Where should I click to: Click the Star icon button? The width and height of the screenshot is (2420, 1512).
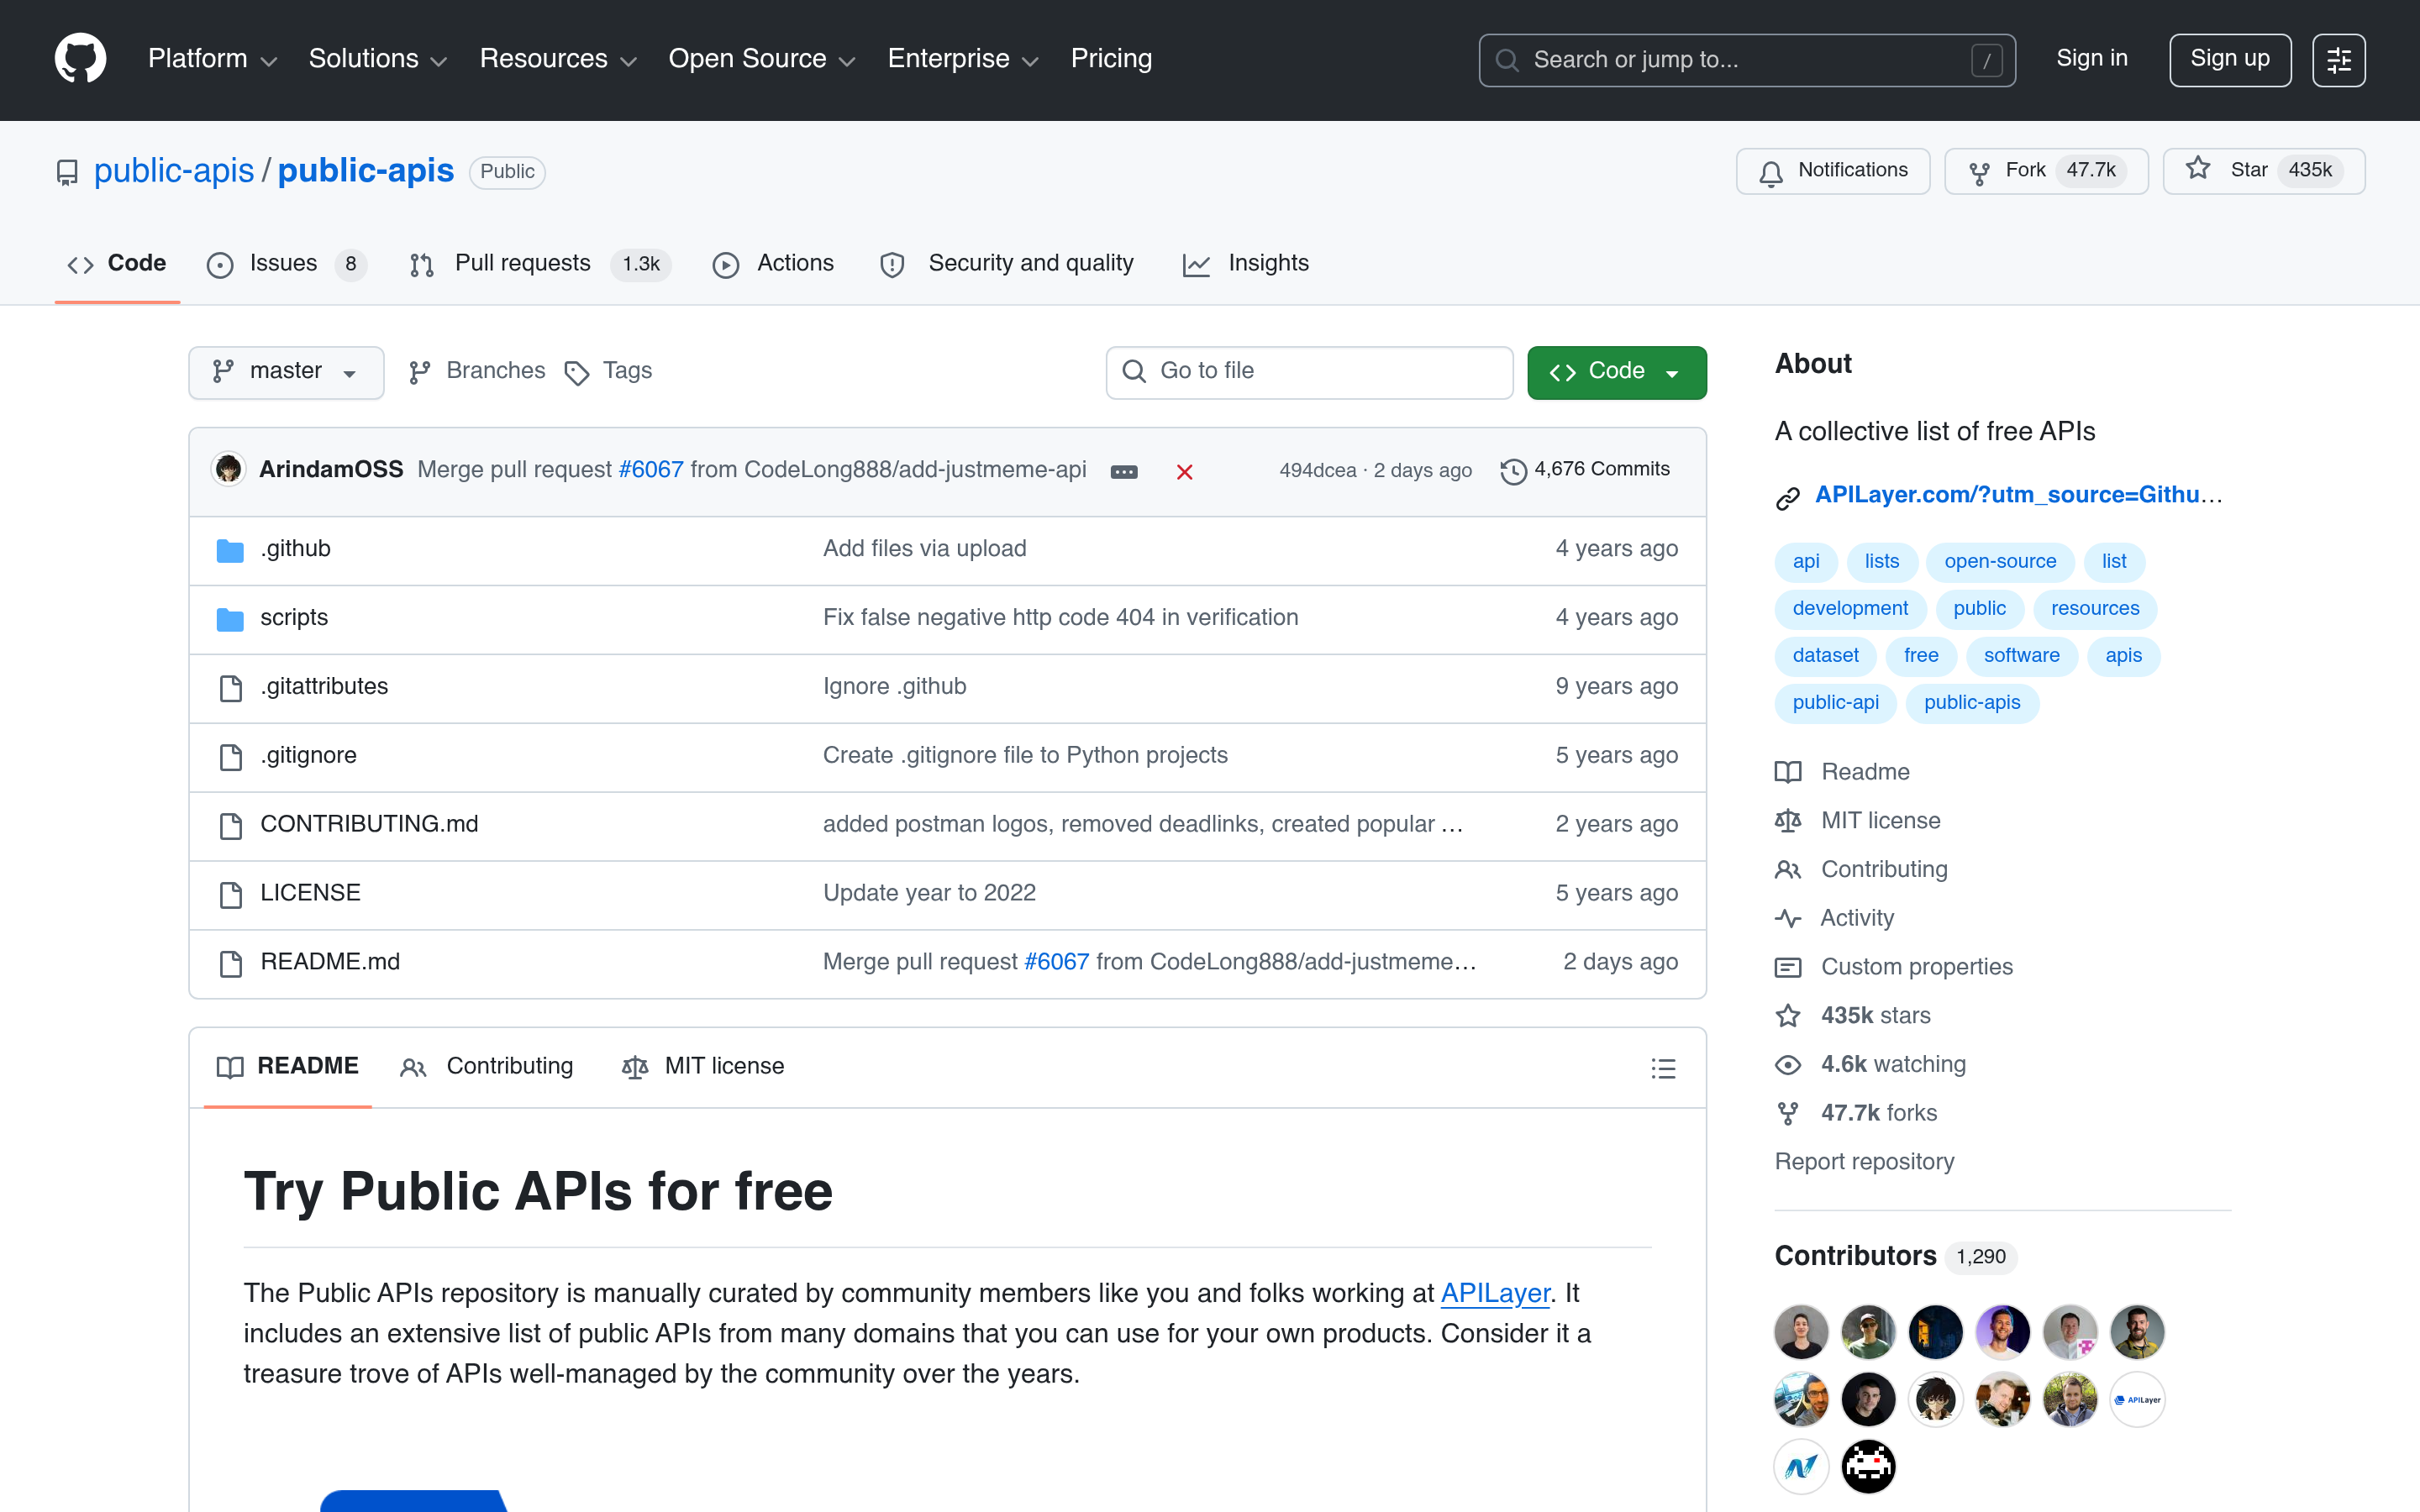[x=2264, y=171]
